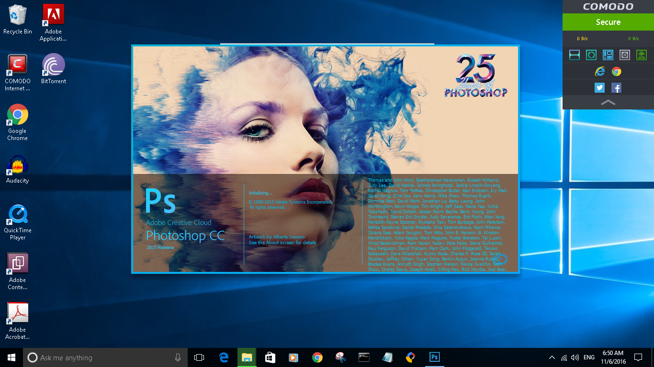The image size is (654, 367).
Task: Click the 'Adobe Creative Cloud' splash text
Action: [x=179, y=223]
